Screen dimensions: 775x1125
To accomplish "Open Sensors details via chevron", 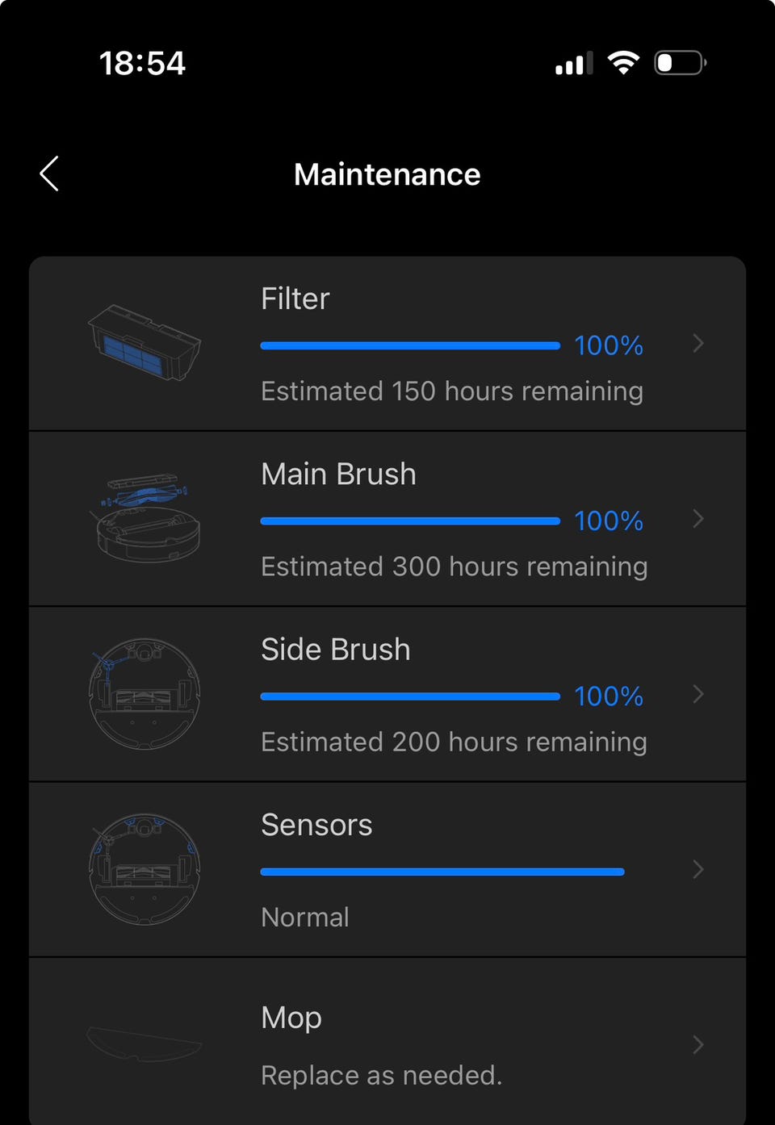I will 698,869.
